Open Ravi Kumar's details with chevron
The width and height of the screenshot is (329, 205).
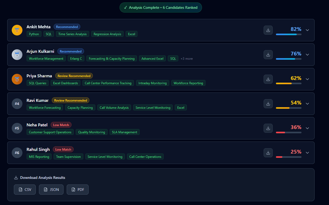(x=307, y=104)
